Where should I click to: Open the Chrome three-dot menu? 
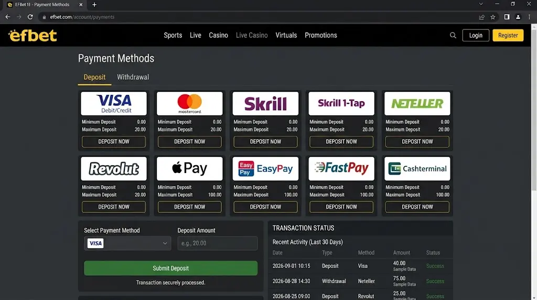pyautogui.click(x=529, y=17)
